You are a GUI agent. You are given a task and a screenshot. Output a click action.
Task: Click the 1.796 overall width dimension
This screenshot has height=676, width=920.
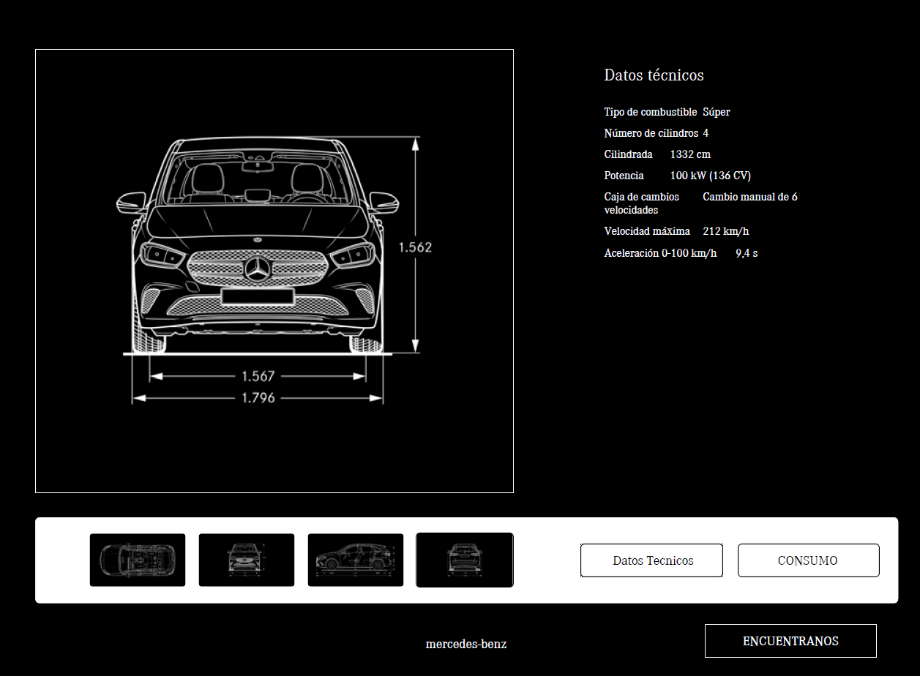(x=258, y=398)
